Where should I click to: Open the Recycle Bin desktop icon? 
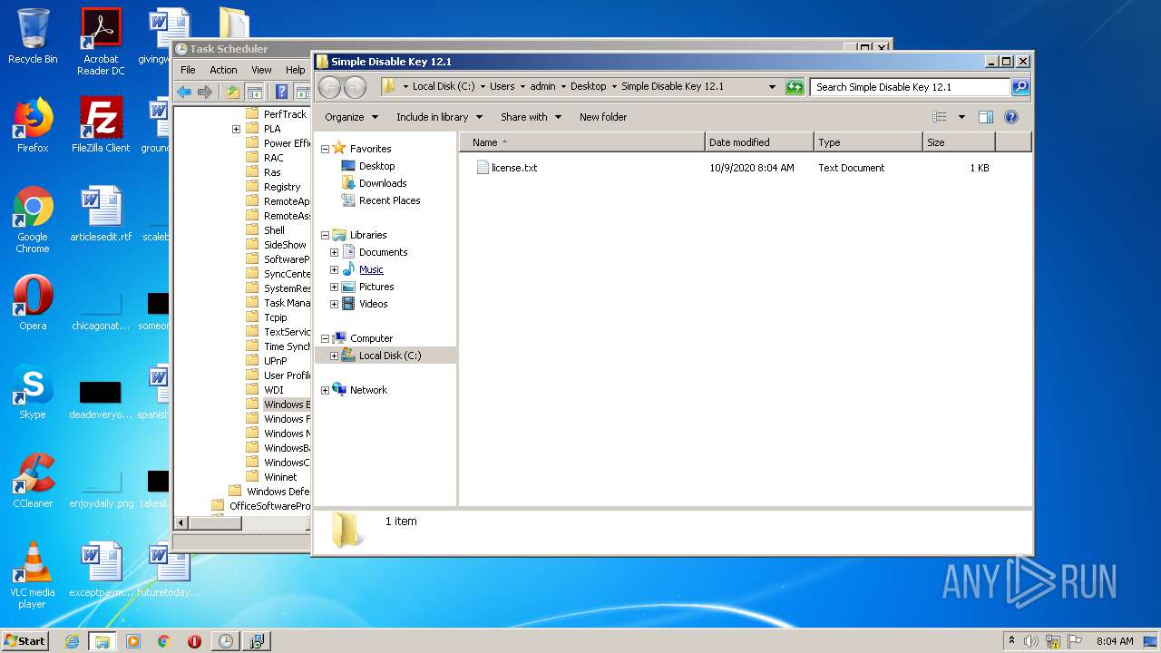pos(33,36)
